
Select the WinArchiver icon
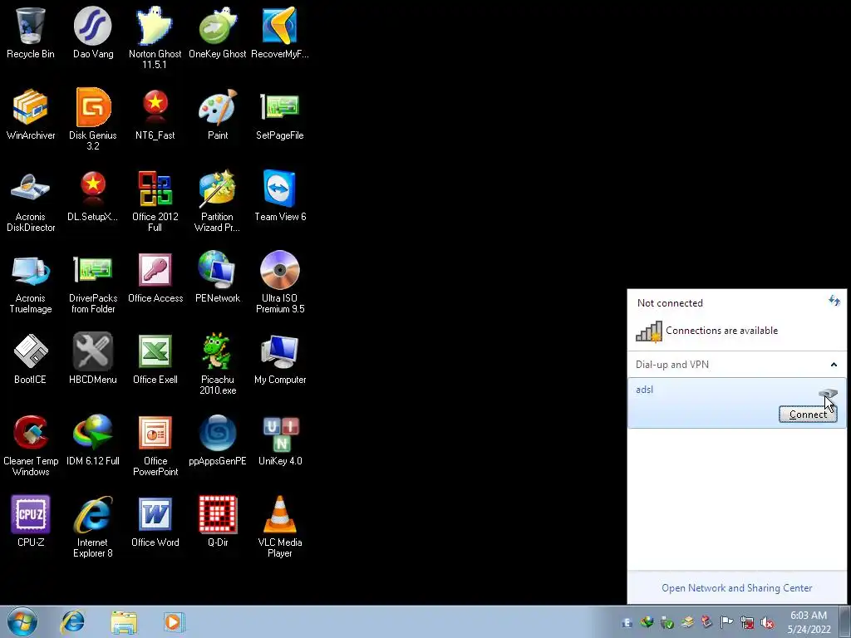(x=31, y=114)
